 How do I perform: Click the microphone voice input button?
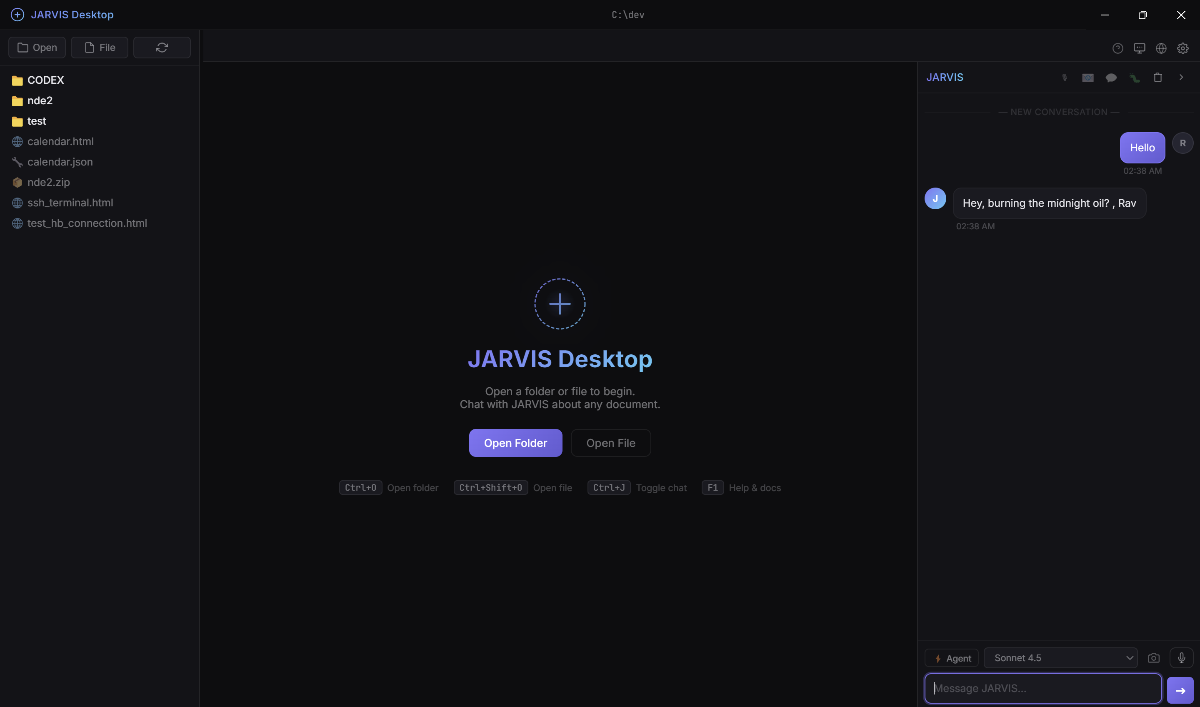pyautogui.click(x=1181, y=658)
